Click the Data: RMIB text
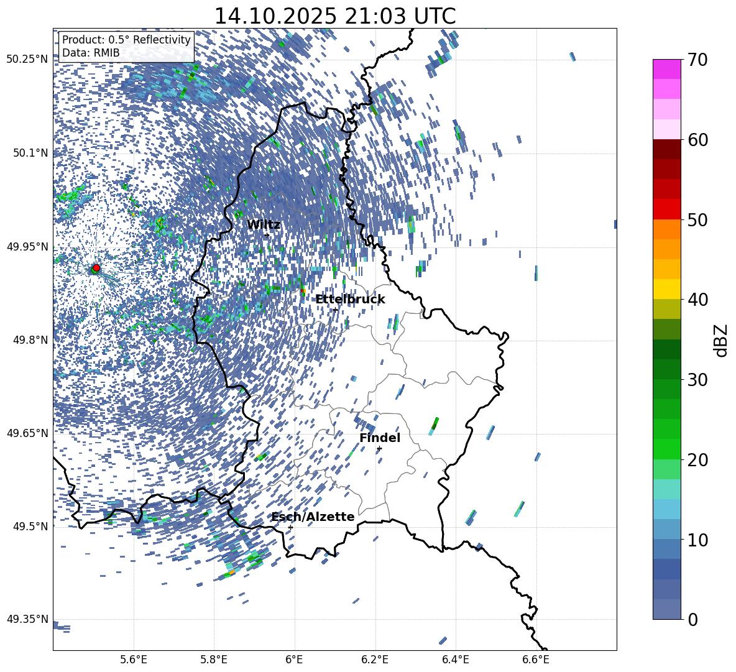Viewport: 736px width, 672px height. click(91, 53)
